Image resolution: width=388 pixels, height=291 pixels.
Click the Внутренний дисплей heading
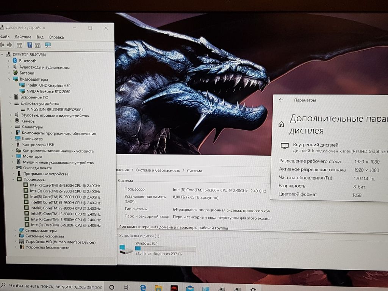pos(316,145)
